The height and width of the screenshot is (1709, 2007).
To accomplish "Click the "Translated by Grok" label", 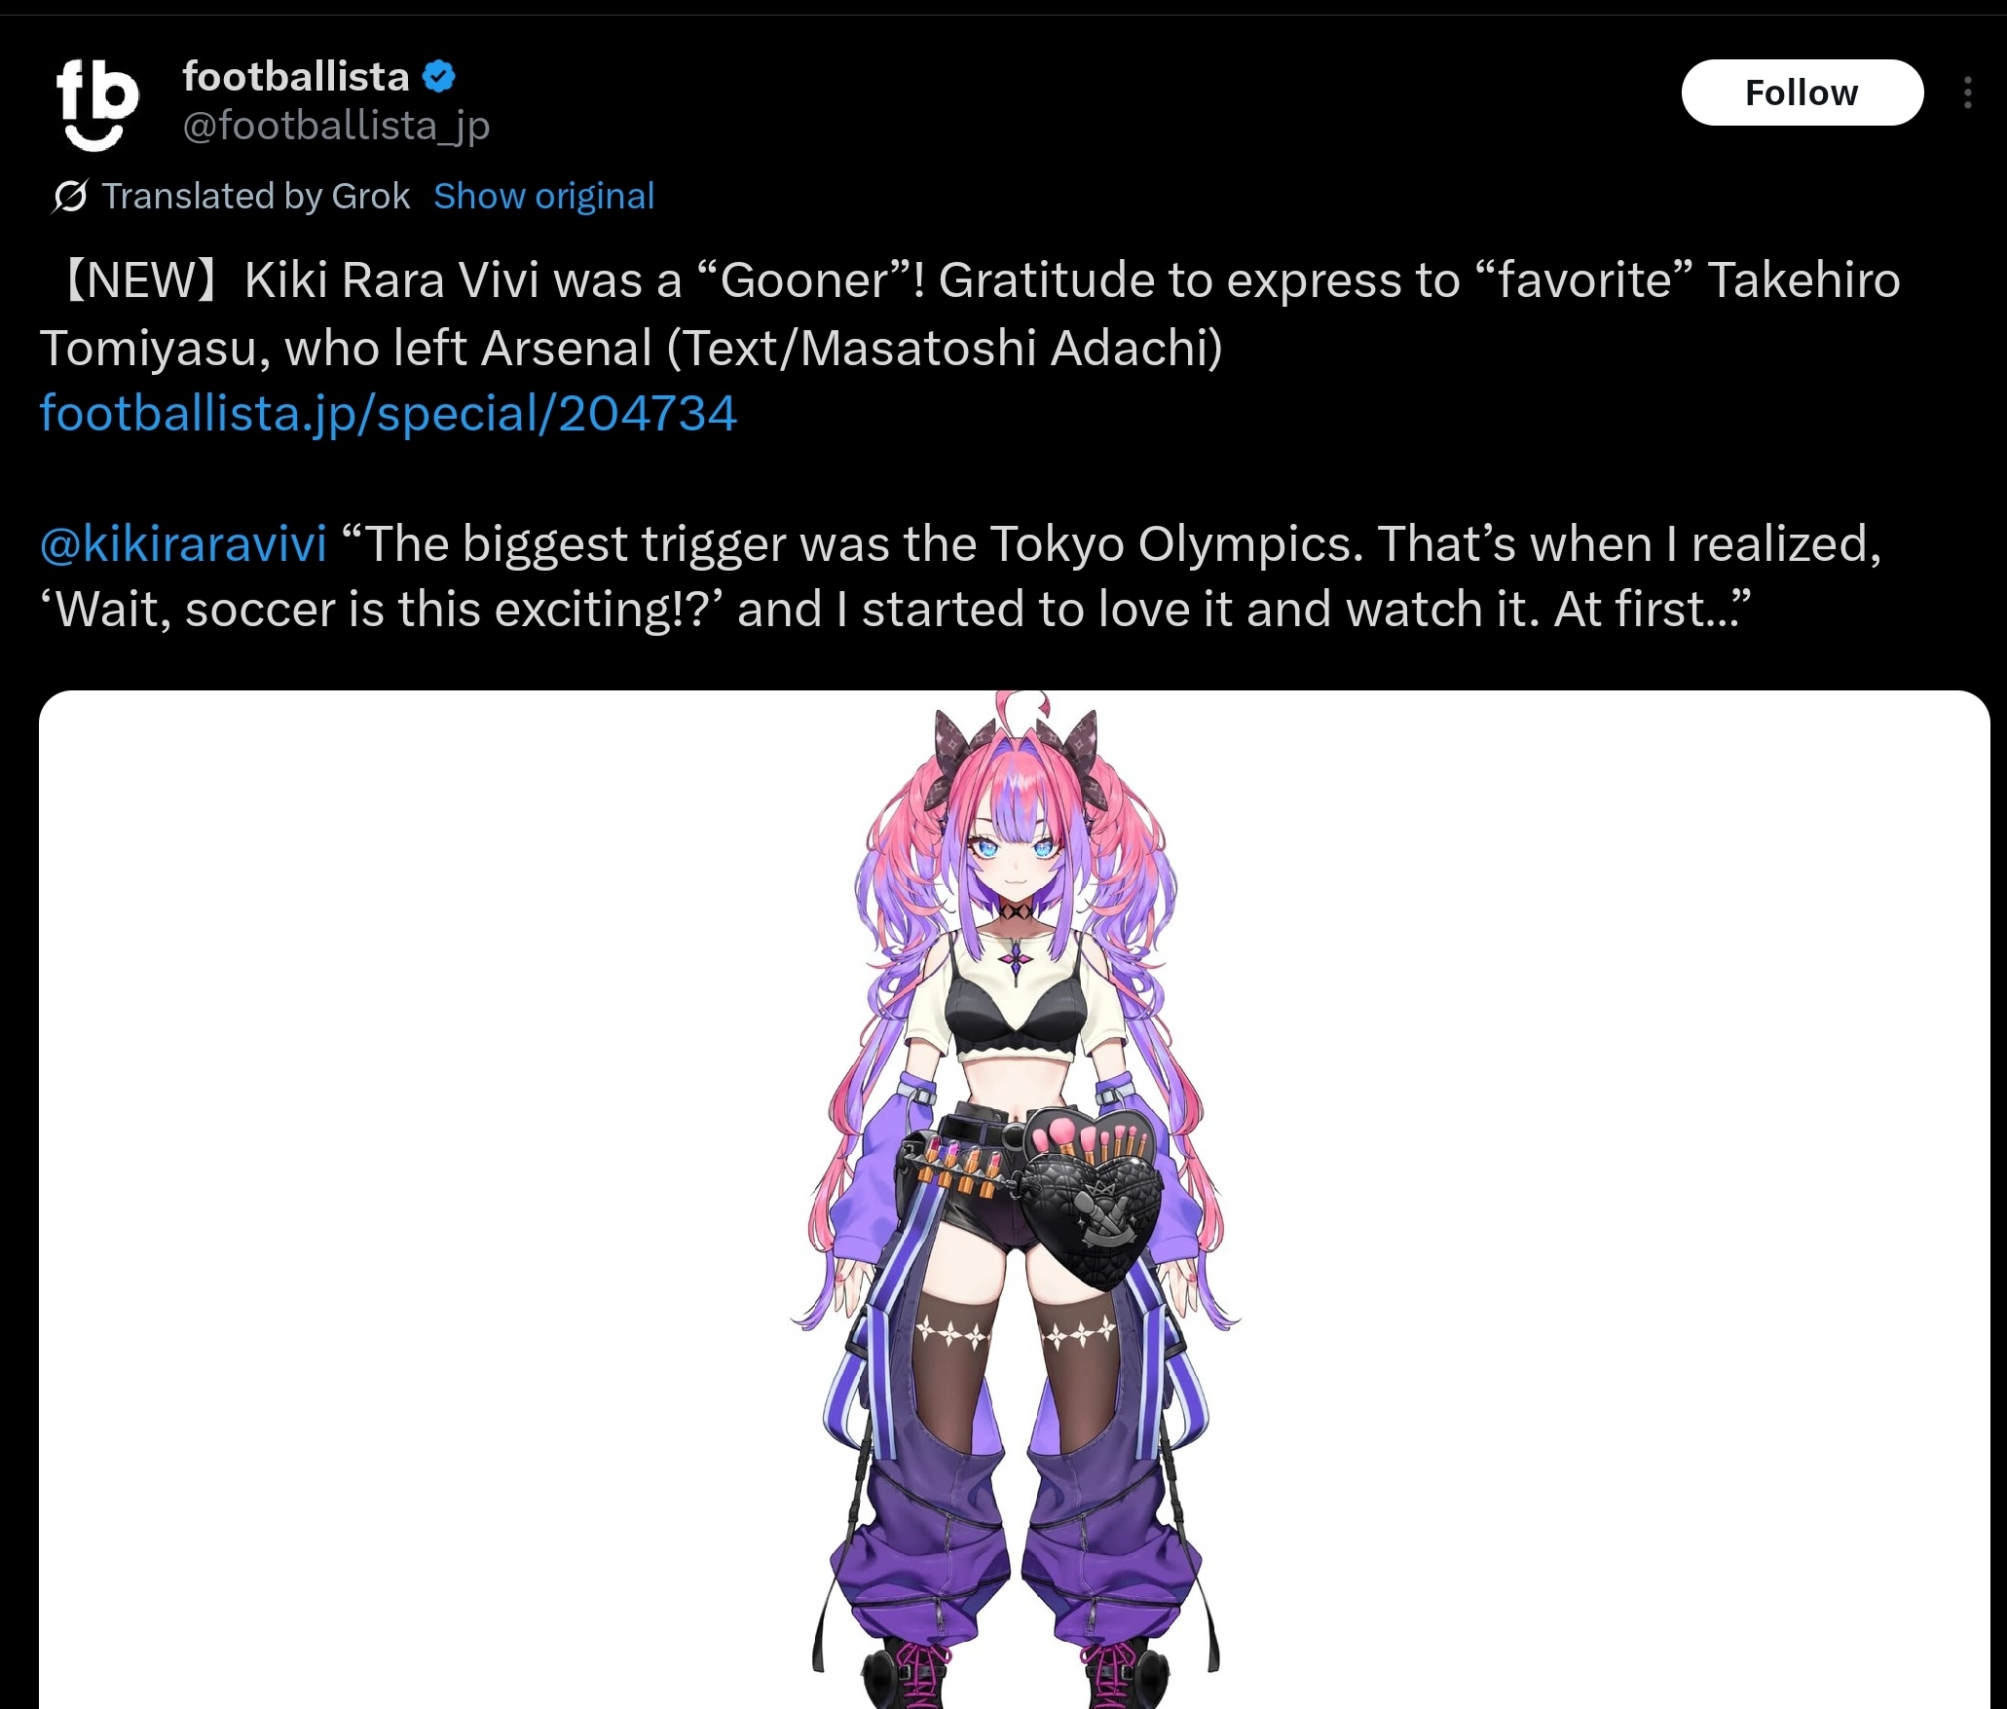I will pos(256,196).
